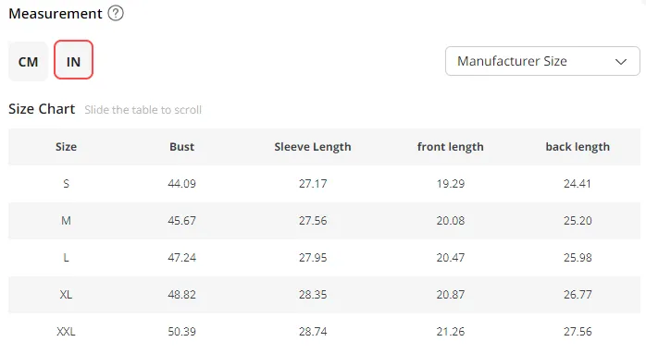Click the 20.47 front length for L
Screen dimensions: 646x354
click(451, 258)
